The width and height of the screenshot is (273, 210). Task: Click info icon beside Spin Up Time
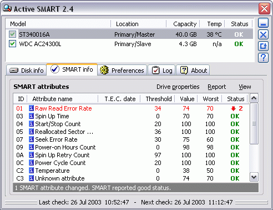31,116
